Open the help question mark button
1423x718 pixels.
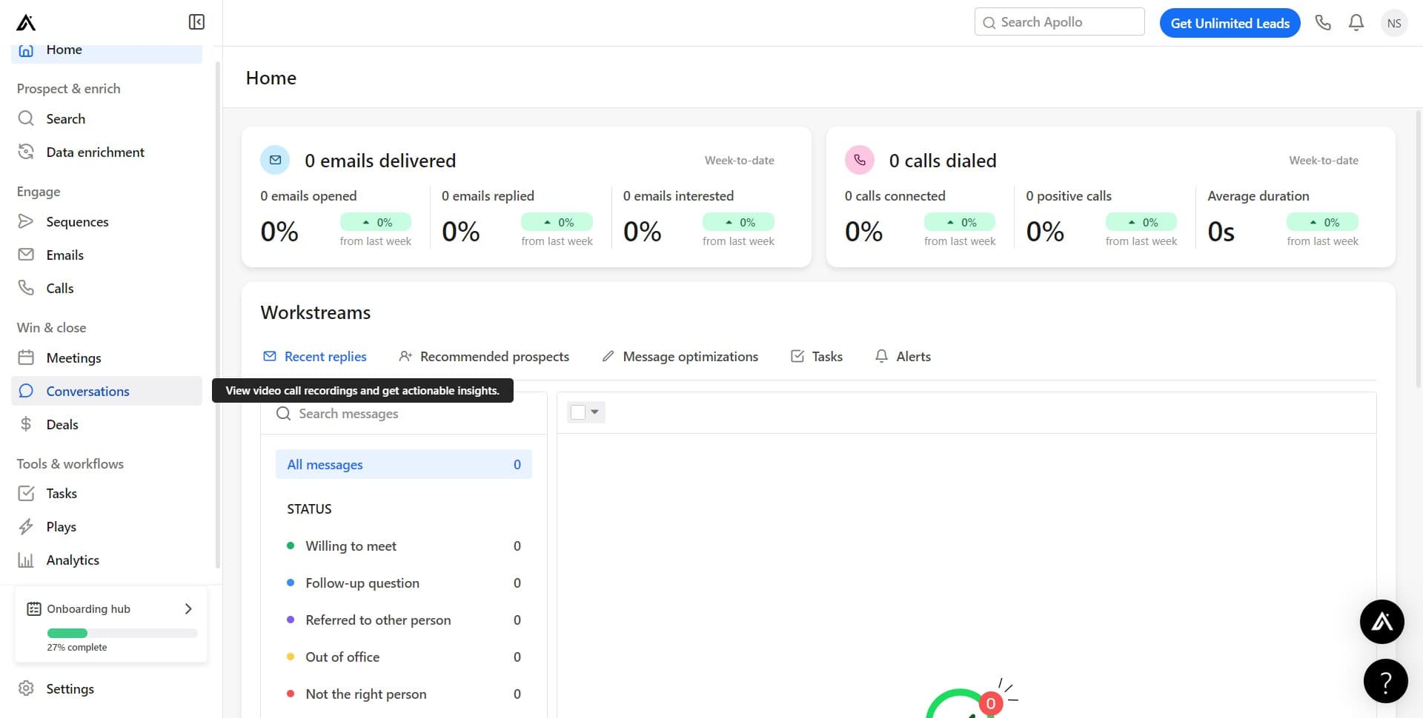coord(1385,681)
